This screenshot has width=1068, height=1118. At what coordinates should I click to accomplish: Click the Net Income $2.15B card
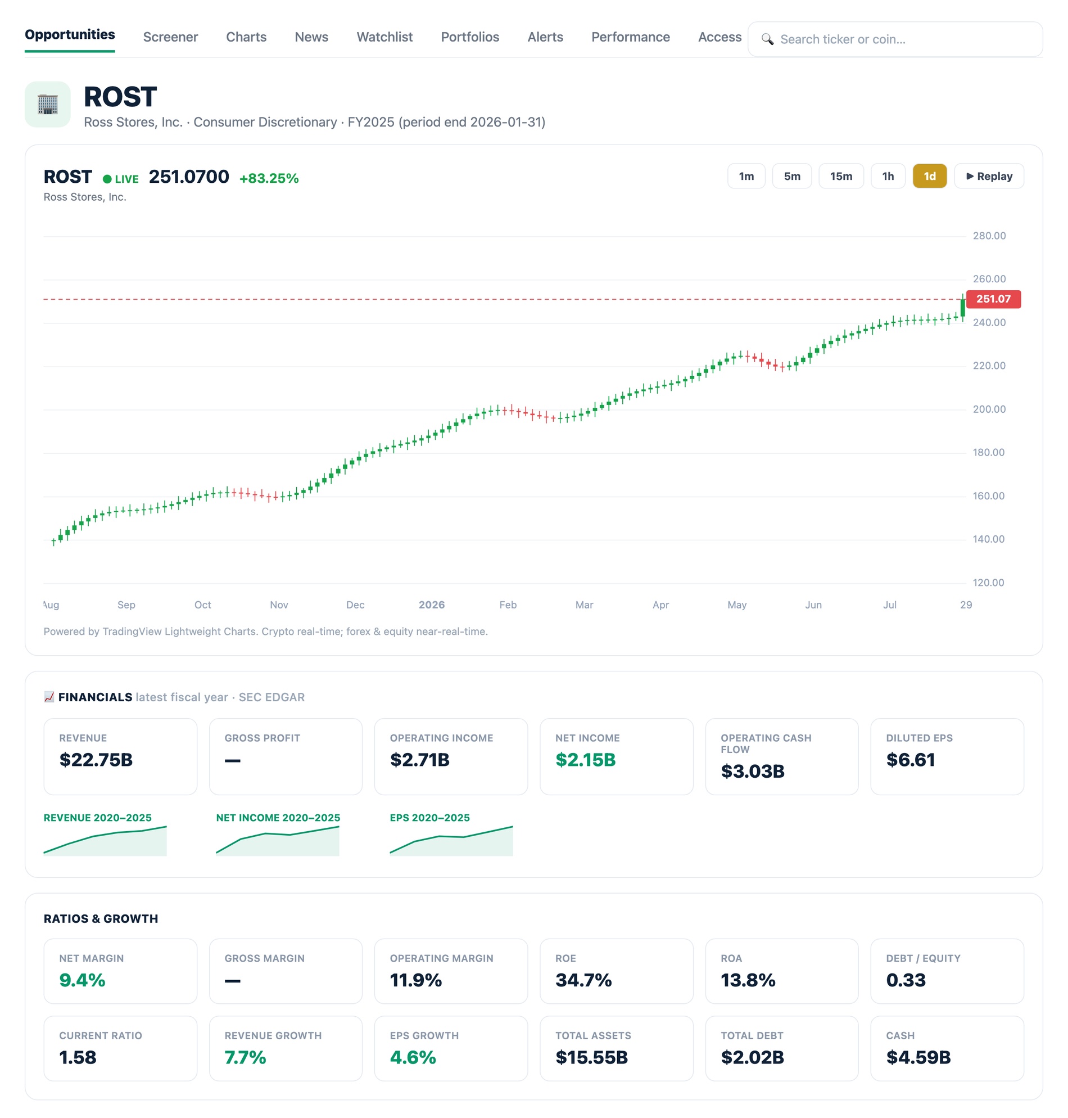point(617,756)
